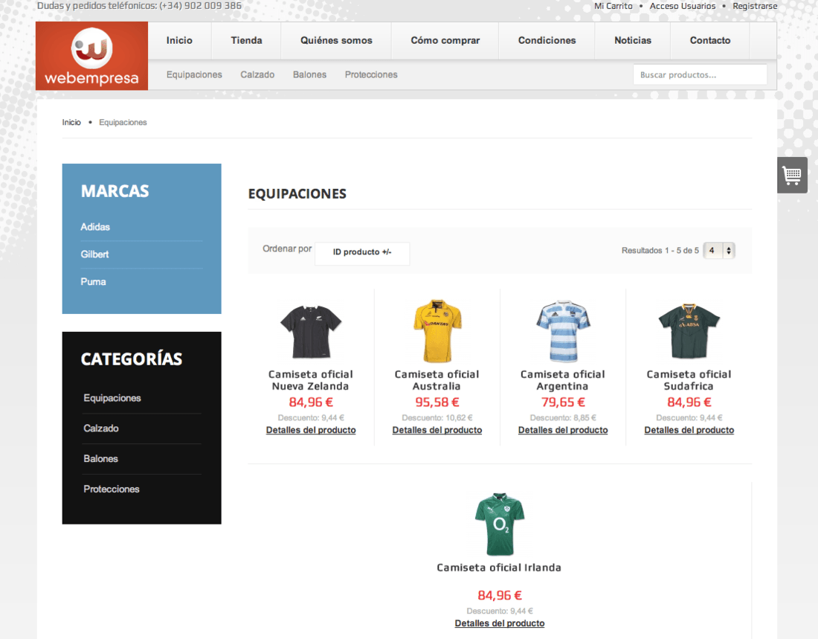The width and height of the screenshot is (818, 639).
Task: Filter by Puma brand
Action: tap(93, 281)
